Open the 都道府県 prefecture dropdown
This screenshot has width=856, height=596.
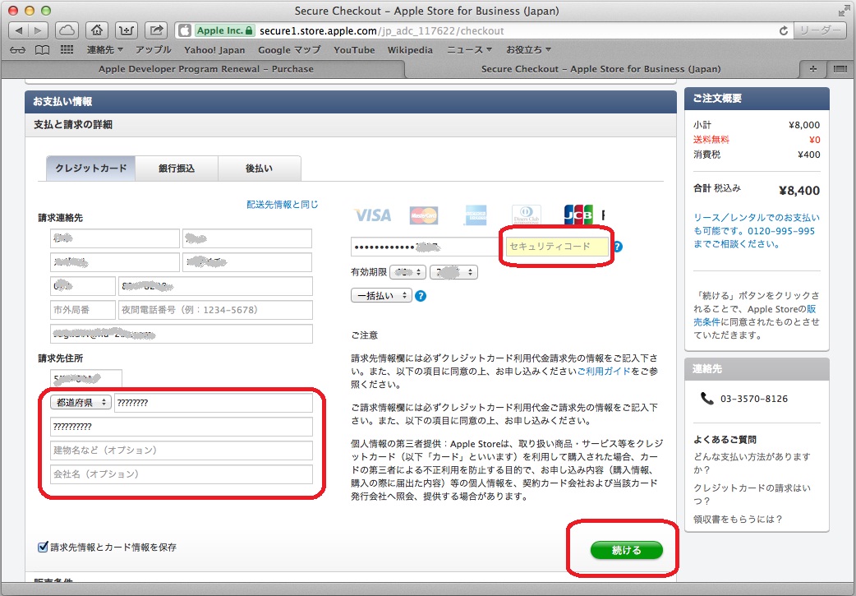coord(81,403)
